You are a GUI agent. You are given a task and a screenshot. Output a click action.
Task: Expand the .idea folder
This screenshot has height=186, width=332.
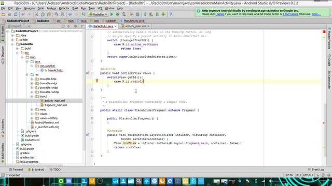pos(12,35)
